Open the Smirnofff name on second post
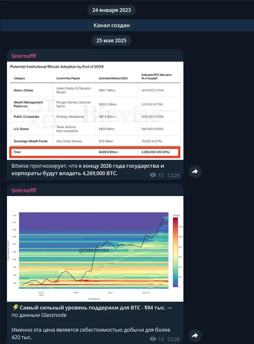This screenshot has height=344, width=254. tap(24, 190)
